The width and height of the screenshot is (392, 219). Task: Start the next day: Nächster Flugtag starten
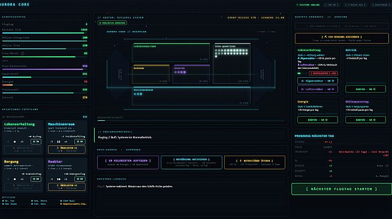tap(342, 189)
